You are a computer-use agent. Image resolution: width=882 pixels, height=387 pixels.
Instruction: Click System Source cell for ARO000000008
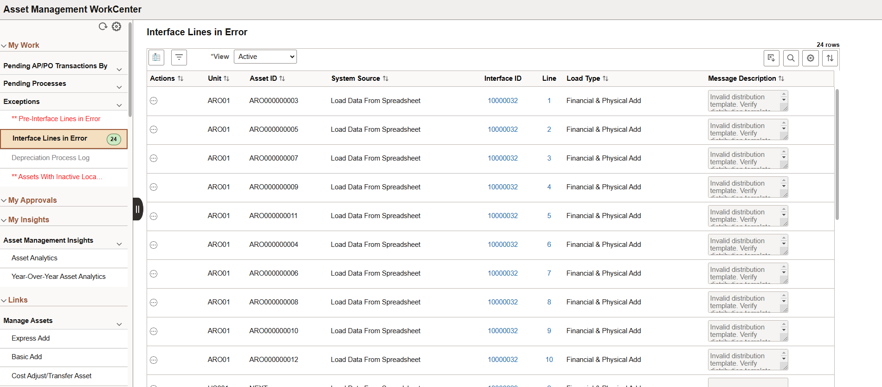pyautogui.click(x=375, y=302)
